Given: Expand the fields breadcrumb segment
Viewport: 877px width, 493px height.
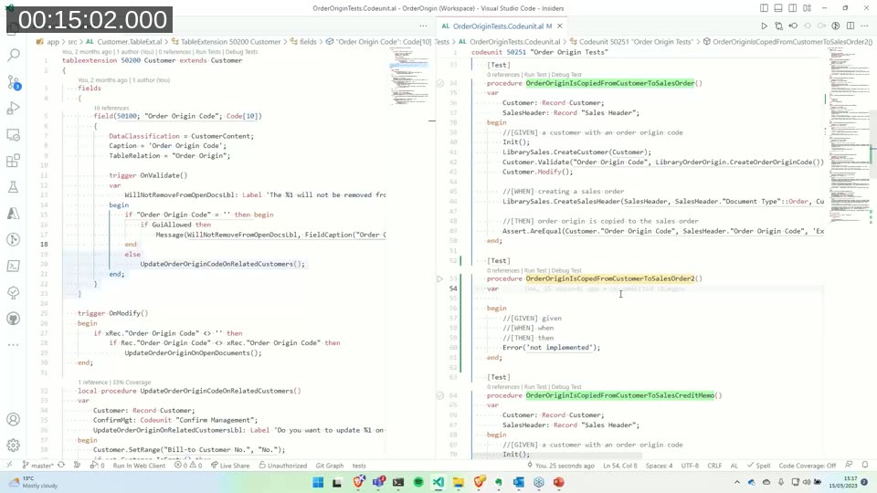Looking at the screenshot, I should coord(308,41).
